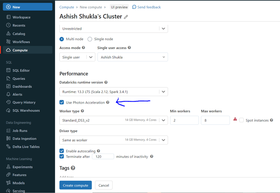Viewport: 280px width, 193px height.
Task: Click the Databricks runtime version help icon
Action: tap(106, 82)
